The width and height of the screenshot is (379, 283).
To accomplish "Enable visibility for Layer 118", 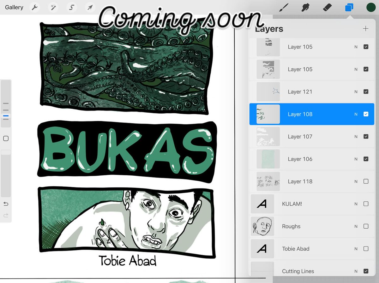I will tap(366, 181).
